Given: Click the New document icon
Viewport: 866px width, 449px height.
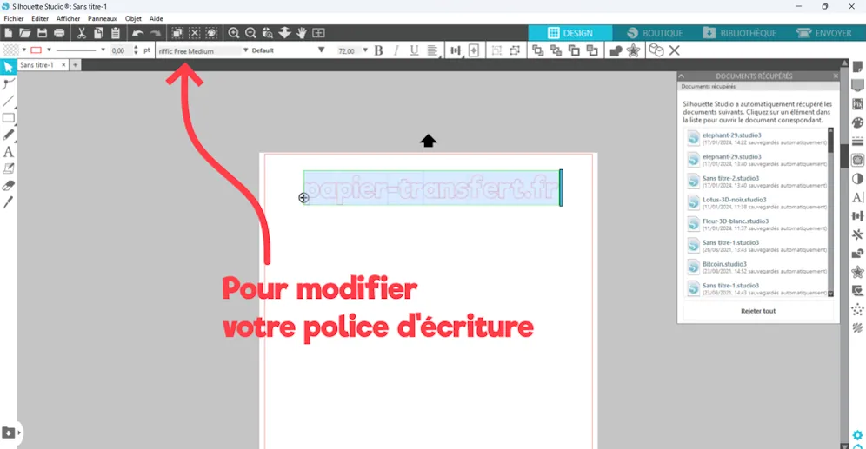Looking at the screenshot, I should (x=9, y=33).
